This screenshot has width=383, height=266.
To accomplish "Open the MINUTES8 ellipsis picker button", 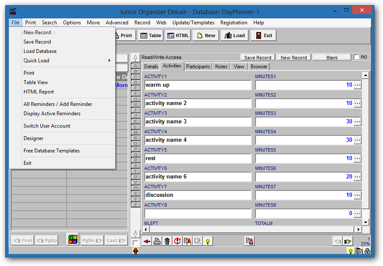I will coord(357,213).
